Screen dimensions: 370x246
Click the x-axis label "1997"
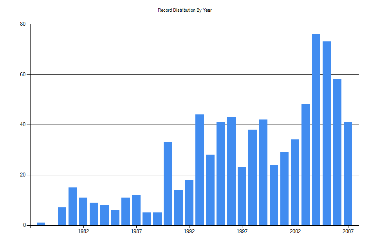tap(242, 232)
